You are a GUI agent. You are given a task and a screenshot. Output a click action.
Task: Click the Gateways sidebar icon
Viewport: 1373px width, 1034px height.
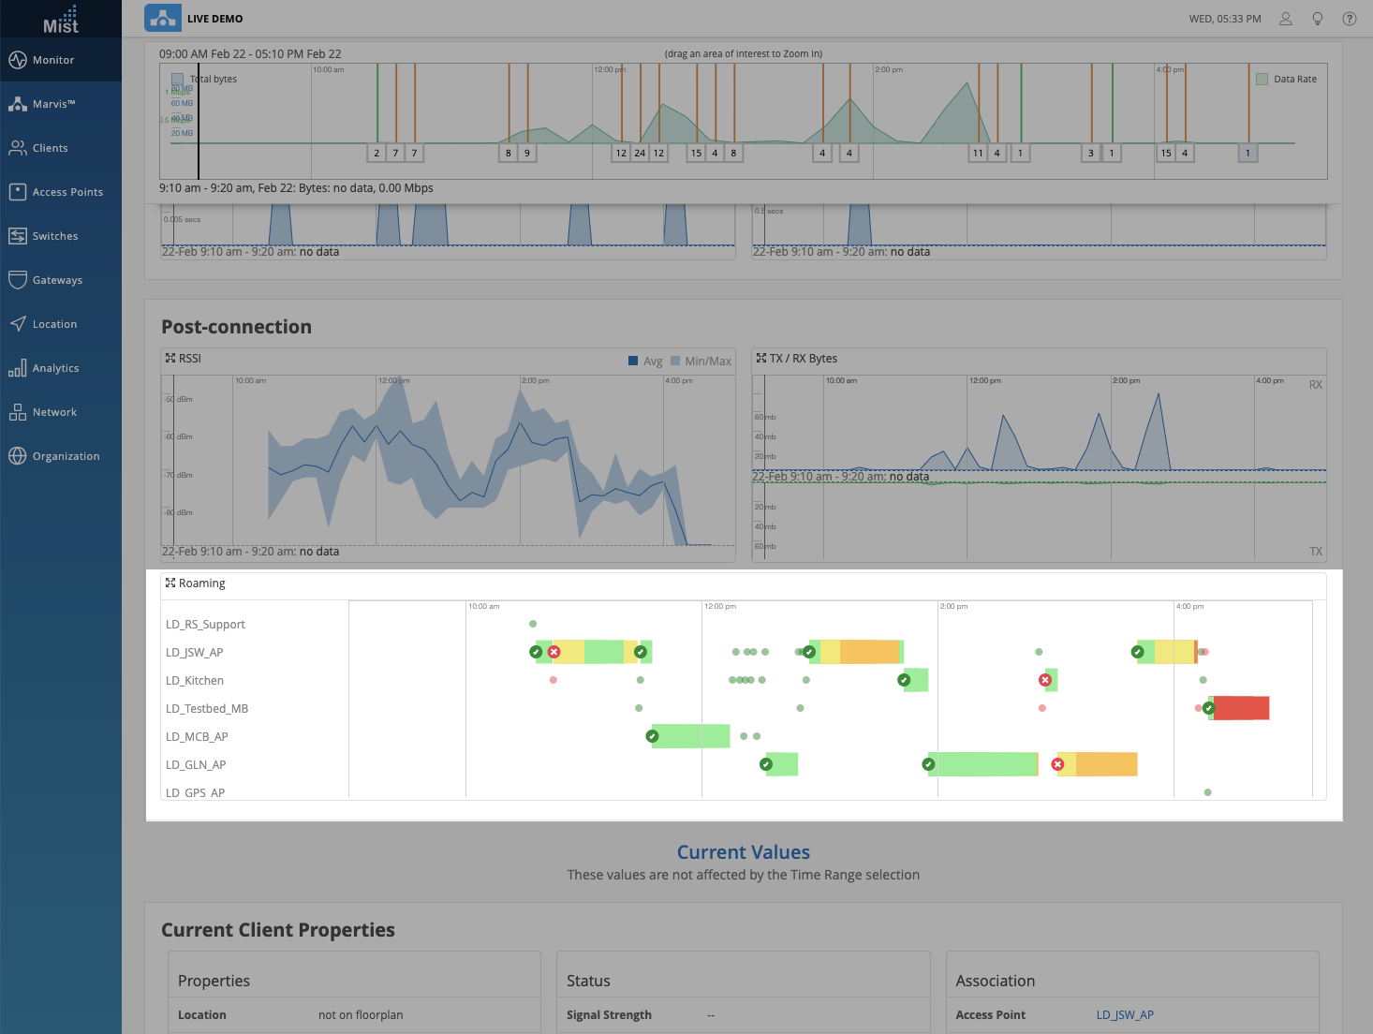(18, 280)
